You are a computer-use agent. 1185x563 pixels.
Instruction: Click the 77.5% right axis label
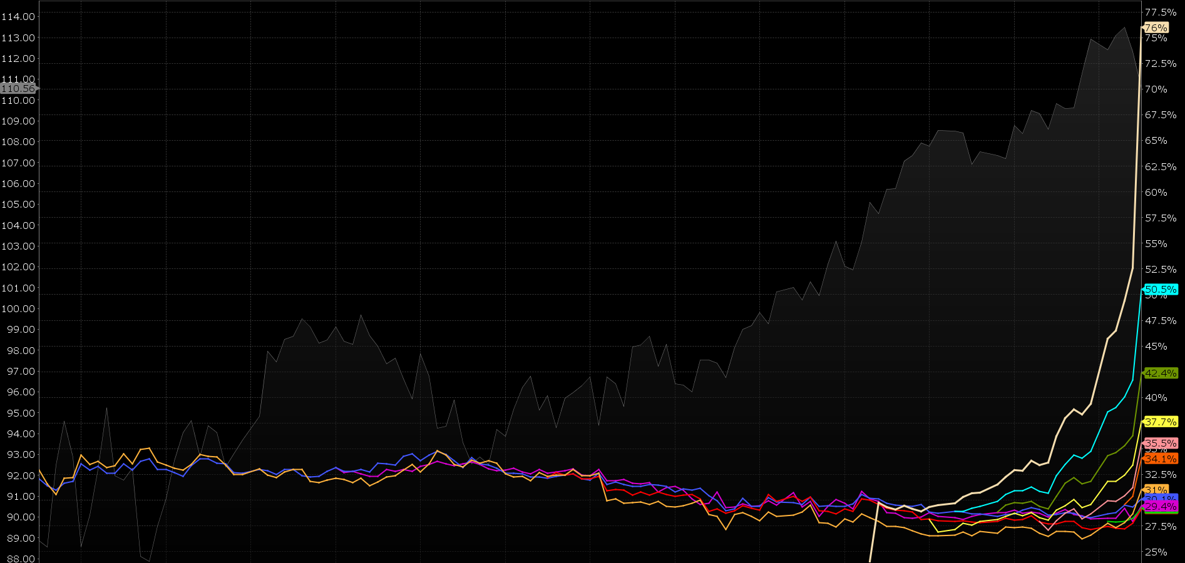coord(1160,12)
